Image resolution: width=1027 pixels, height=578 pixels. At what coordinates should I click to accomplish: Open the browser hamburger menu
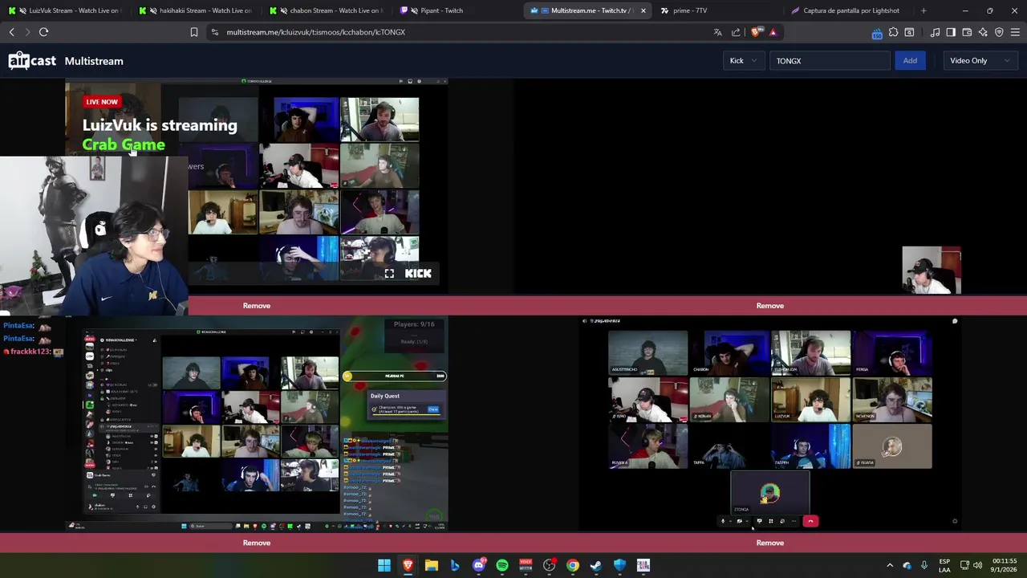point(1015,32)
